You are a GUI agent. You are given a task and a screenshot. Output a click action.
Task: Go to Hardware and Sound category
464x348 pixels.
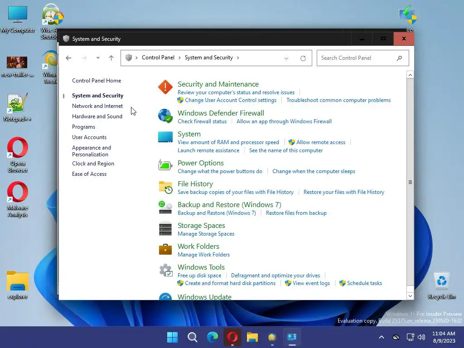[97, 116]
